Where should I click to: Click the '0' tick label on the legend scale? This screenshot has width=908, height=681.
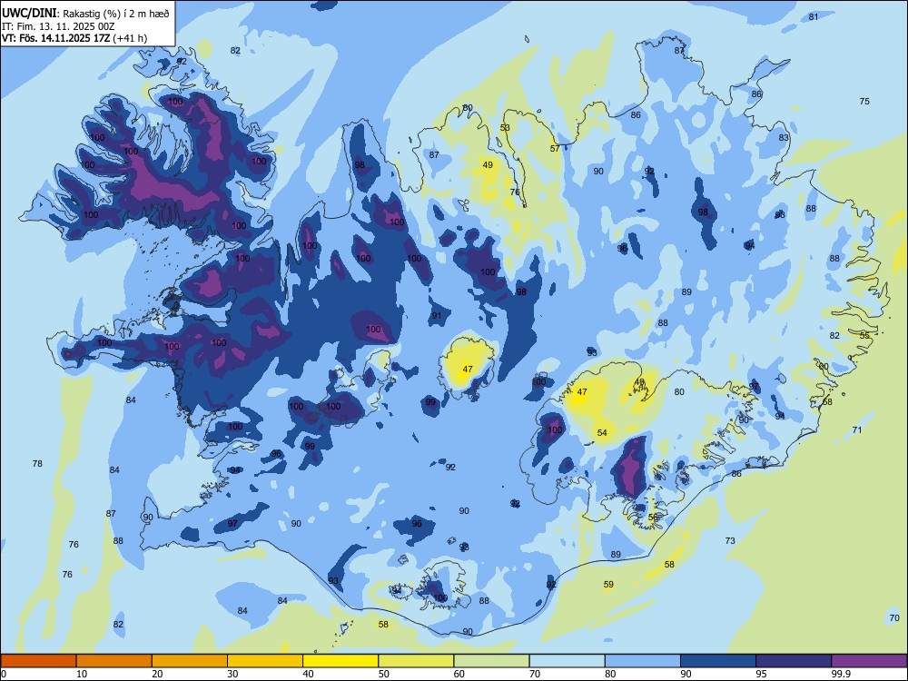click(x=4, y=674)
